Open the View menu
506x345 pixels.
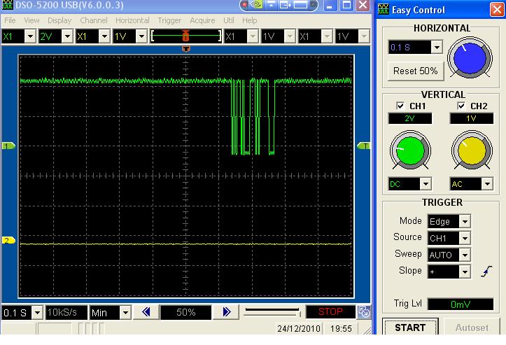31,20
